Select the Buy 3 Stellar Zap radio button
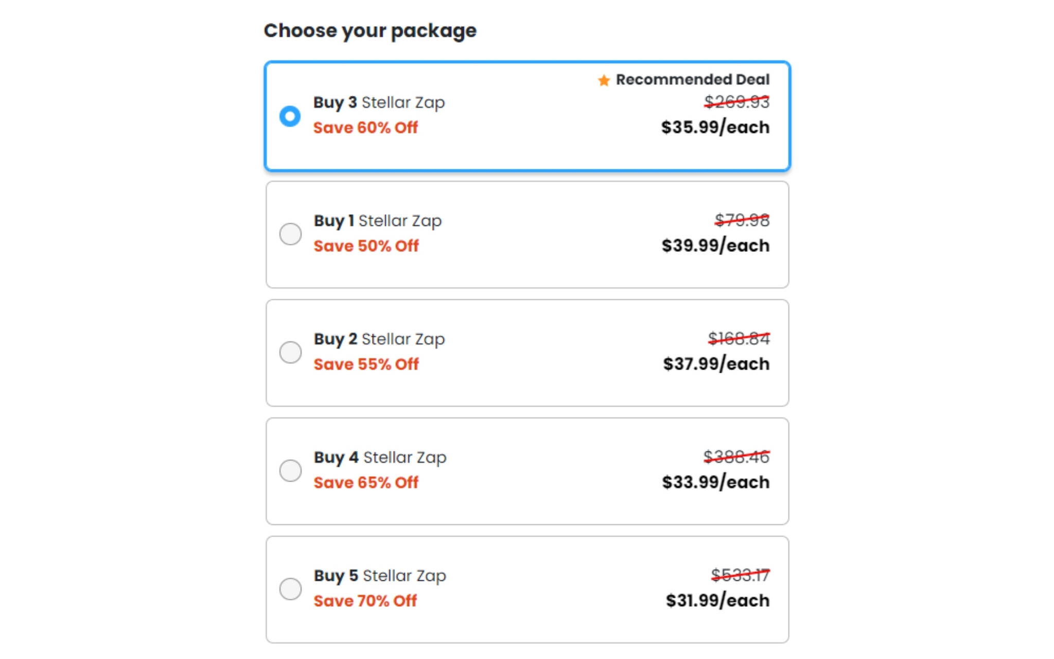This screenshot has width=1054, height=659. click(290, 116)
